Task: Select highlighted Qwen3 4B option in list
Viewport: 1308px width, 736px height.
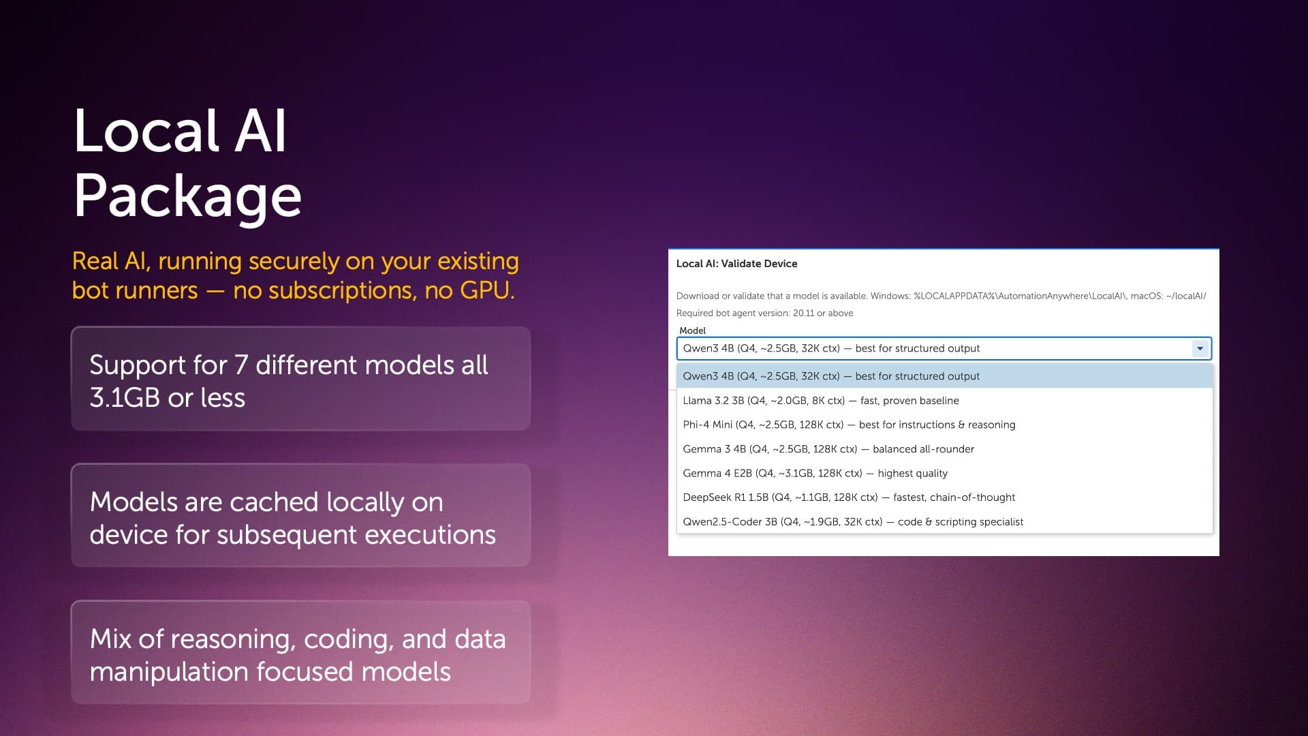Action: (x=944, y=376)
